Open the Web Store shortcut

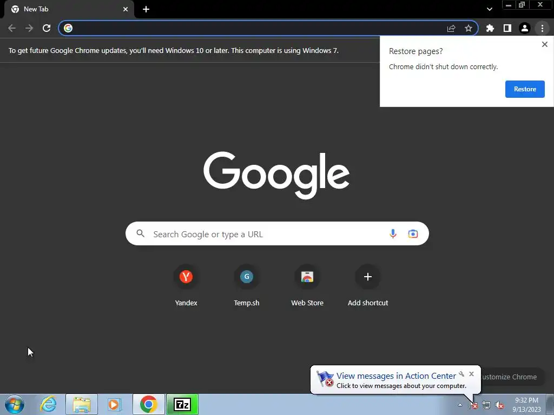coord(307,285)
